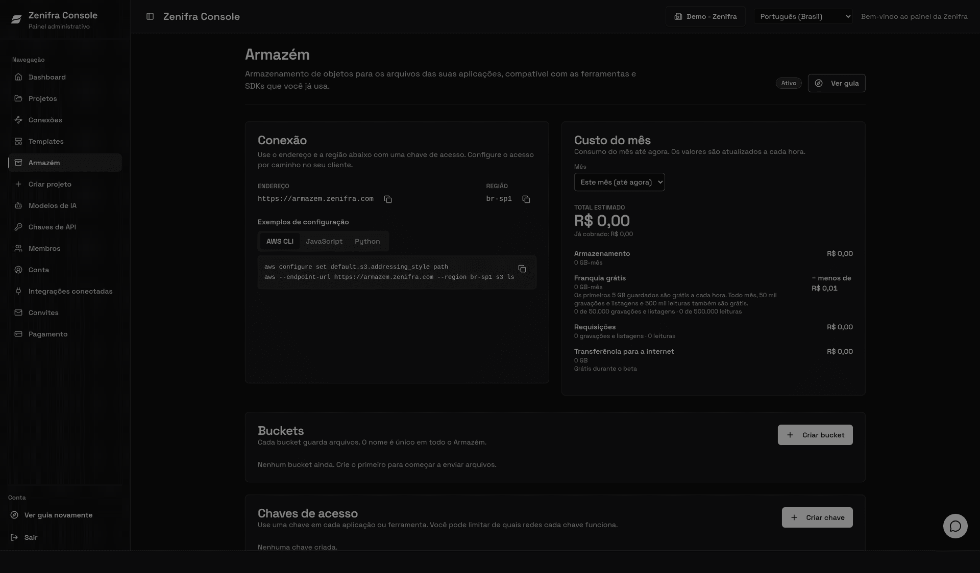980x573 pixels.
Task: Click the Criar bucket button
Action: pyautogui.click(x=815, y=435)
